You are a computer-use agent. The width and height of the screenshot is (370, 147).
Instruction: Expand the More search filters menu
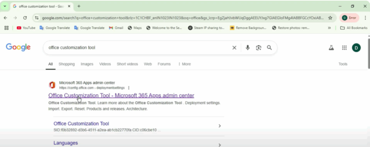click(184, 64)
